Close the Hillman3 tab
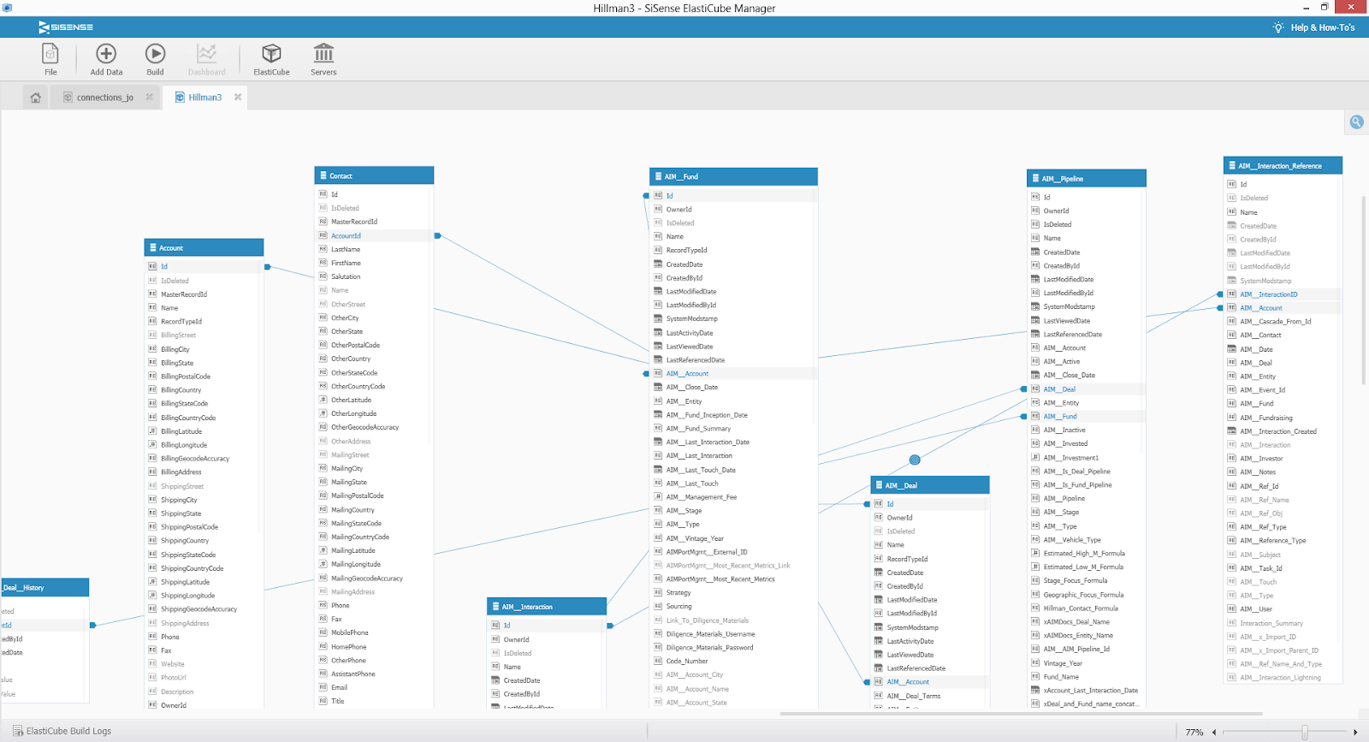The image size is (1369, 742). tap(238, 97)
